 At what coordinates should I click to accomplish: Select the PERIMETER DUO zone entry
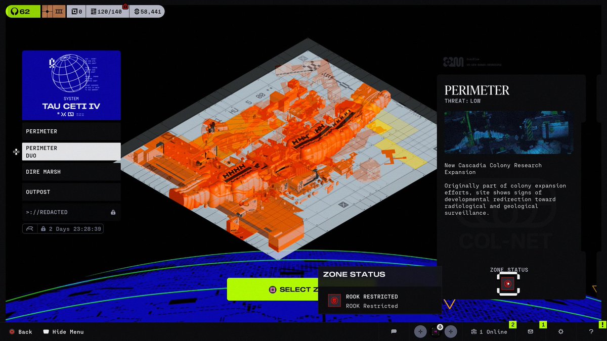[x=71, y=152]
